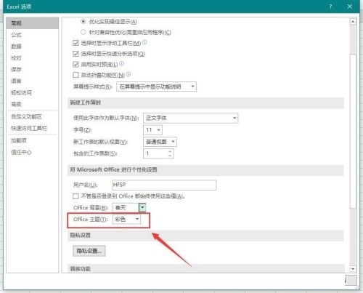Open the 语言 options category

click(x=16, y=81)
